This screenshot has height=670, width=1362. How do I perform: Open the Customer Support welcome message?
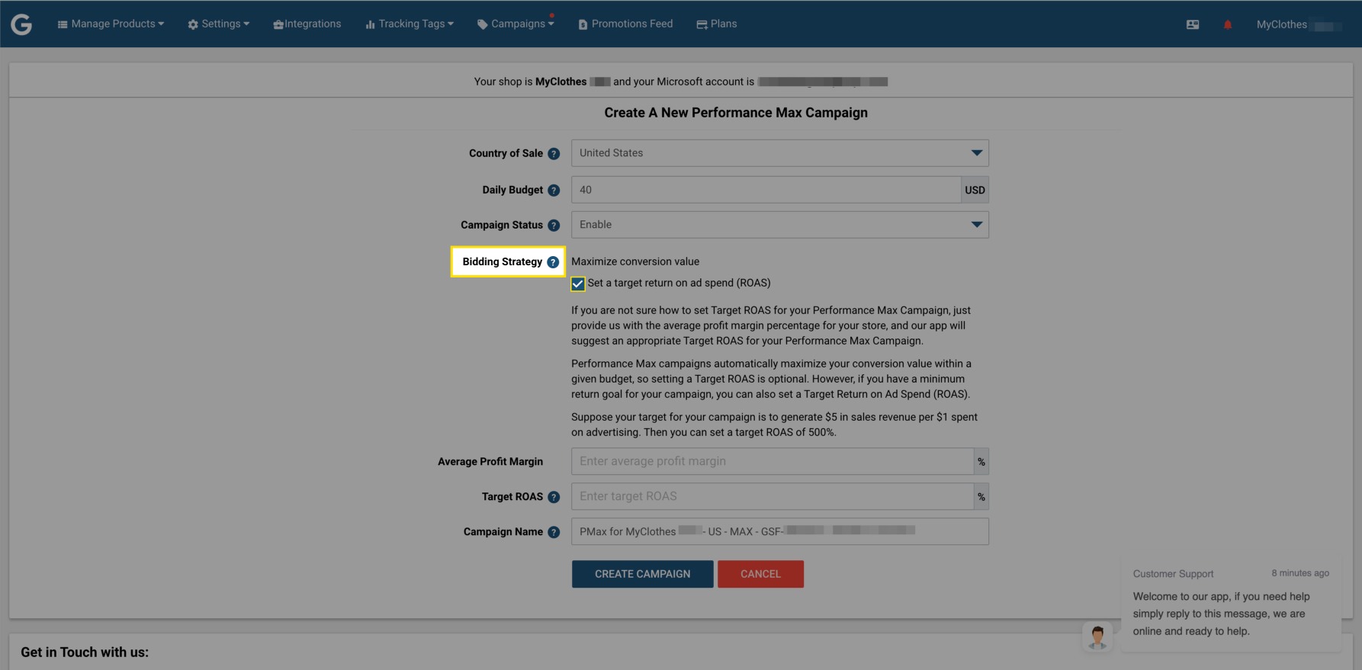click(x=1231, y=606)
